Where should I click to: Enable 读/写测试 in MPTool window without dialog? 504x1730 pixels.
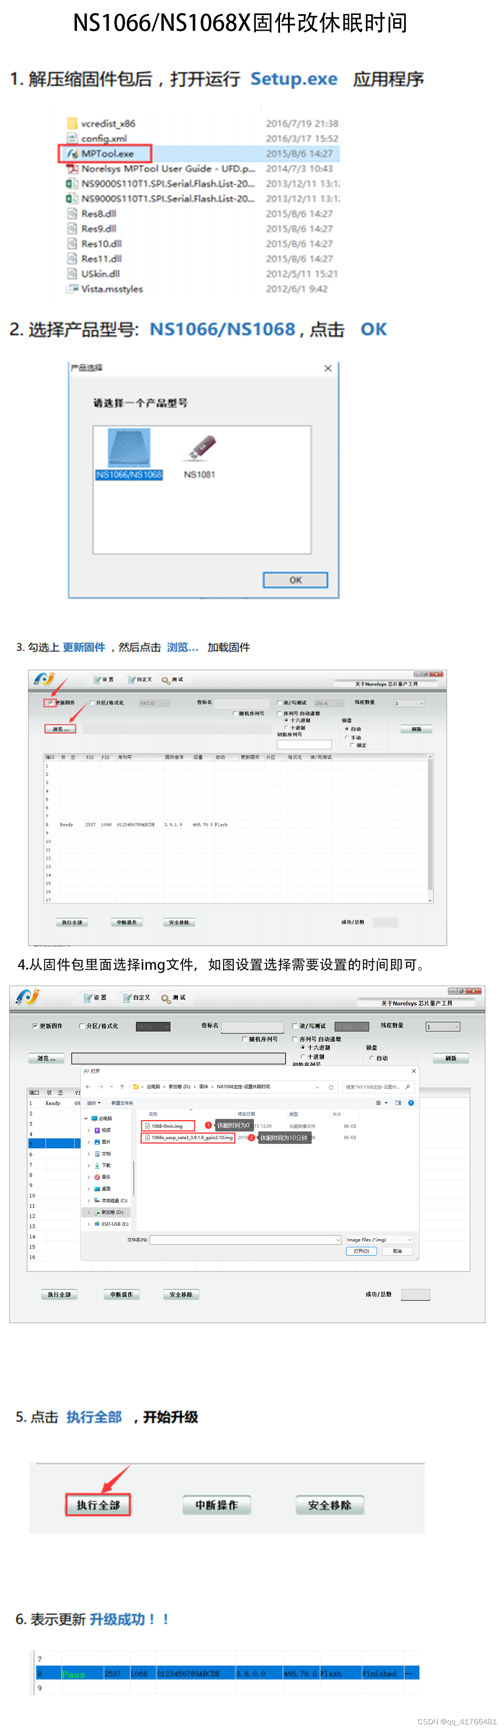(x=280, y=702)
